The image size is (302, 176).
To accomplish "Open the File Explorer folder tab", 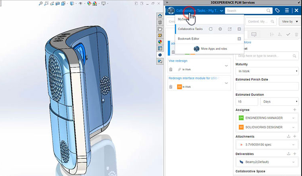I will click(160, 29).
